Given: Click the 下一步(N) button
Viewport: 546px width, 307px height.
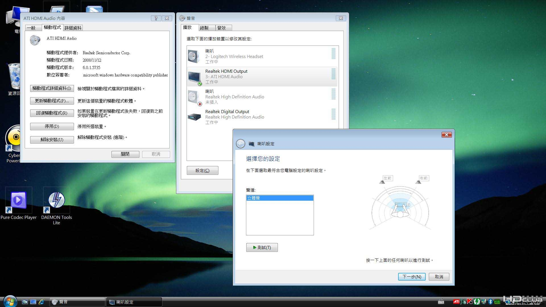Looking at the screenshot, I should point(412,277).
